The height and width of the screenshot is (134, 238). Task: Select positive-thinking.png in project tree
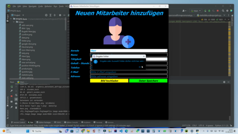pos(30,66)
